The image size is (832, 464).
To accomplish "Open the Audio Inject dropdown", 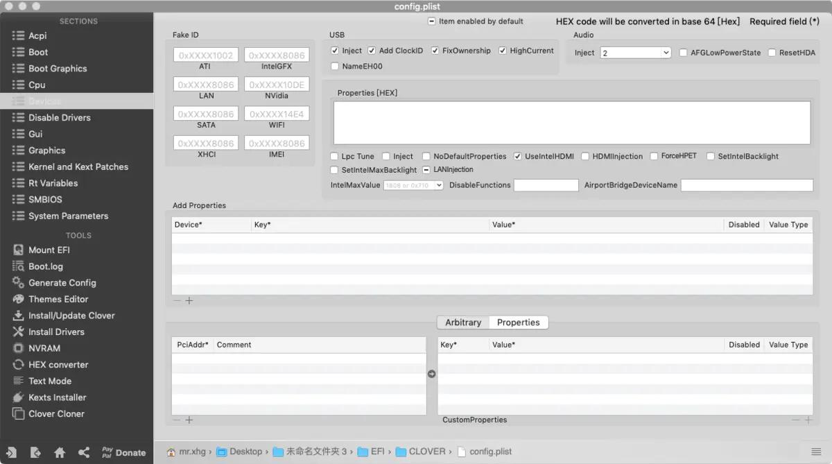I will coord(635,52).
